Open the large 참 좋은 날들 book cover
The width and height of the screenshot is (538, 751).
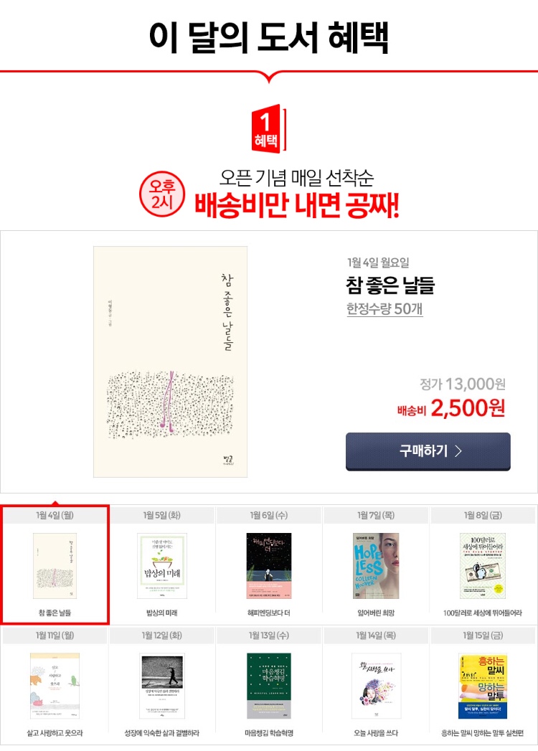pos(170,362)
